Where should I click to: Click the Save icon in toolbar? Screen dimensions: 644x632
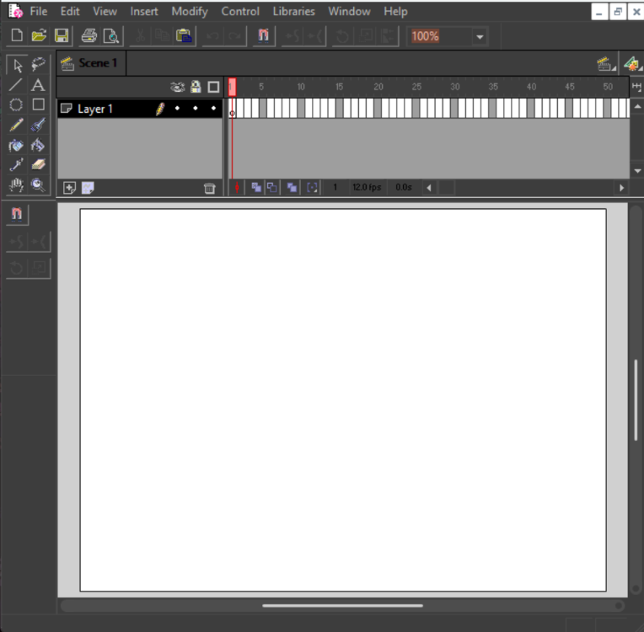tap(62, 36)
